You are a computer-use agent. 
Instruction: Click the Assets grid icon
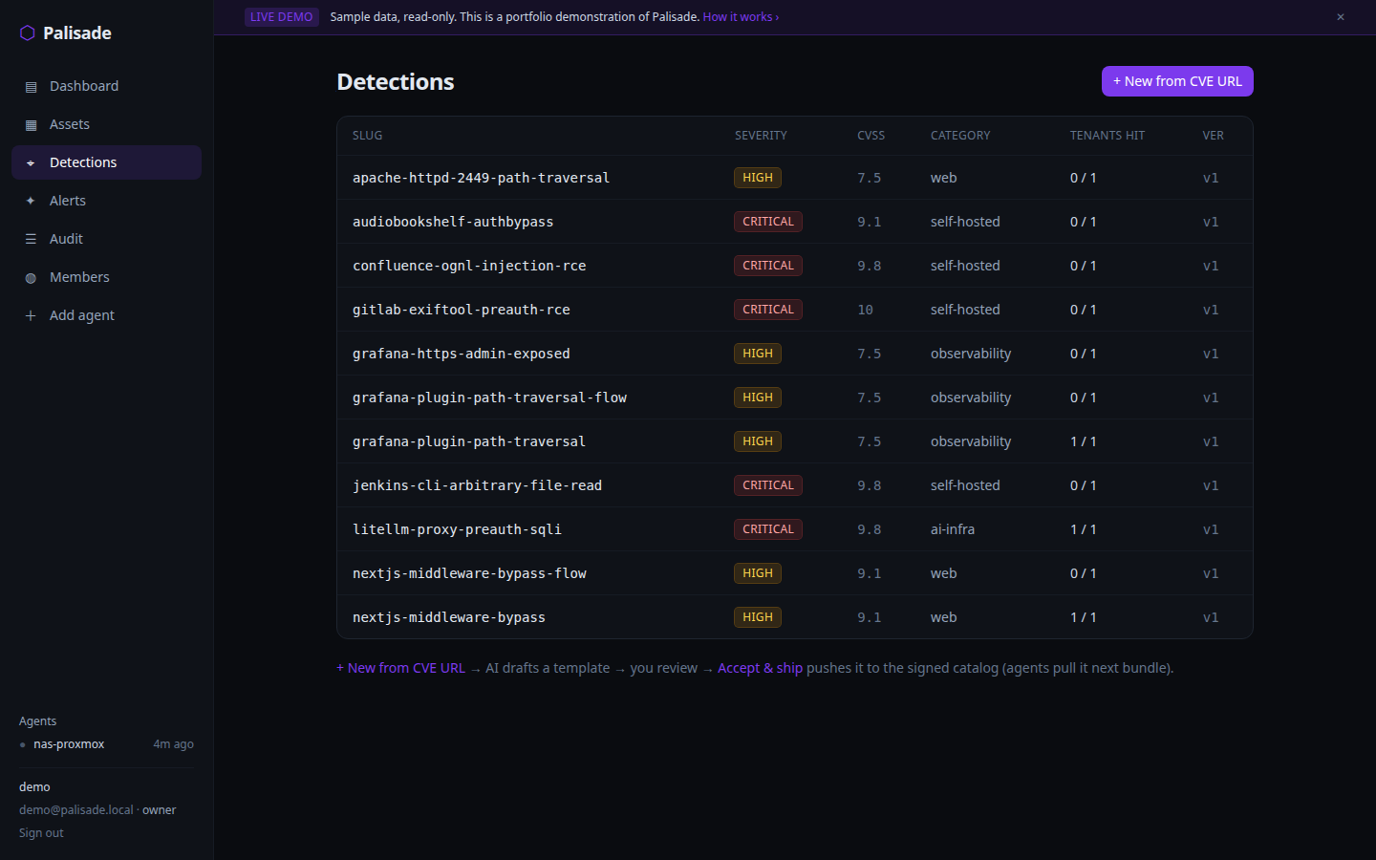coord(31,125)
